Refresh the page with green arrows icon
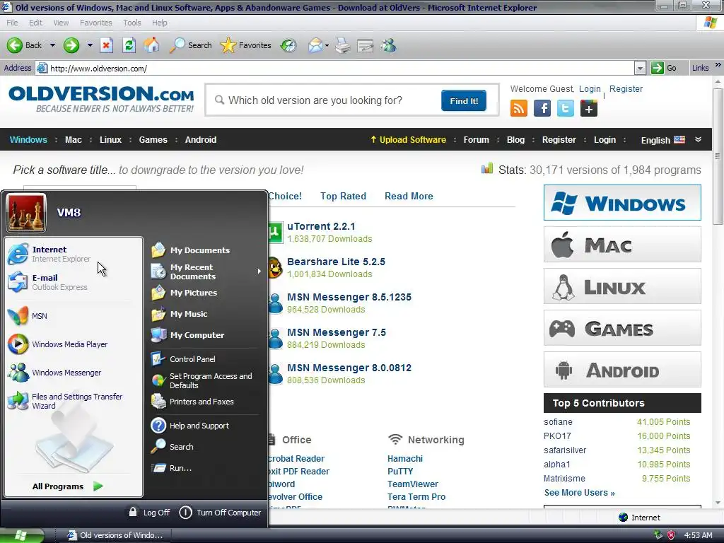 point(129,45)
